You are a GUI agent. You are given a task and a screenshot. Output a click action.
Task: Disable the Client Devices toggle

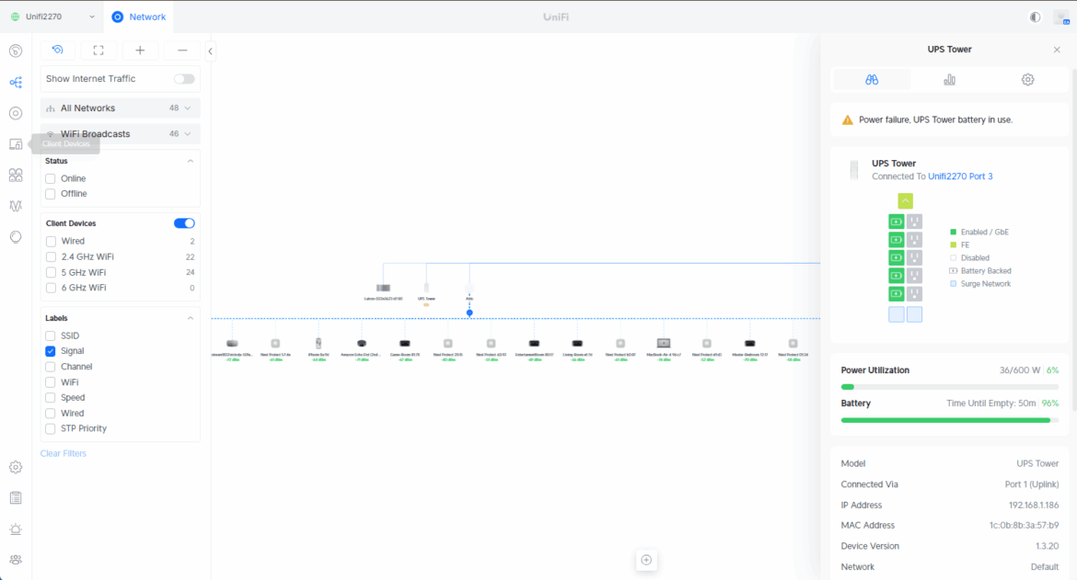point(184,223)
